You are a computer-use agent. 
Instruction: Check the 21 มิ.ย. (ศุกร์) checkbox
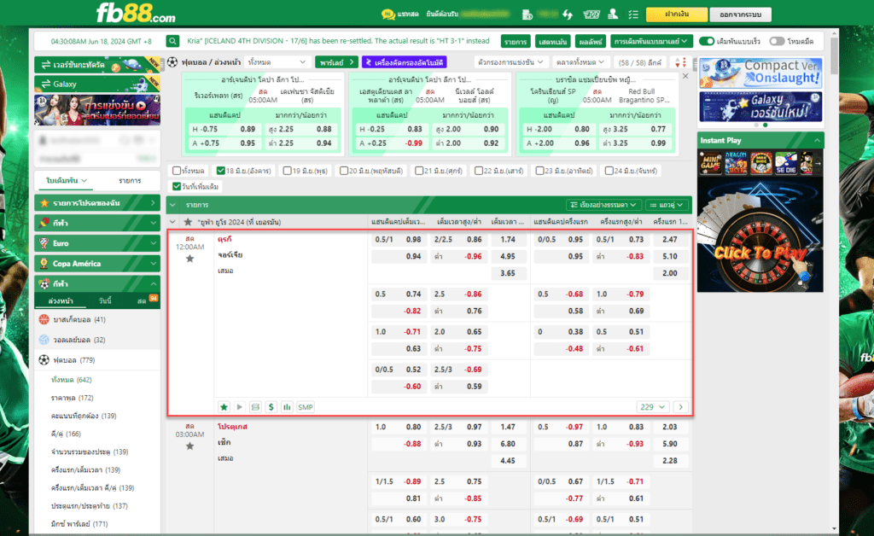419,171
